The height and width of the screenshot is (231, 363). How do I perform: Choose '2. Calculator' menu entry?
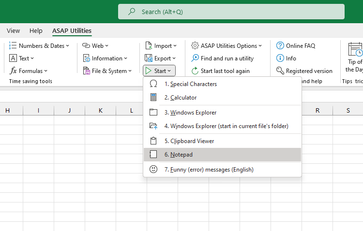point(222,98)
